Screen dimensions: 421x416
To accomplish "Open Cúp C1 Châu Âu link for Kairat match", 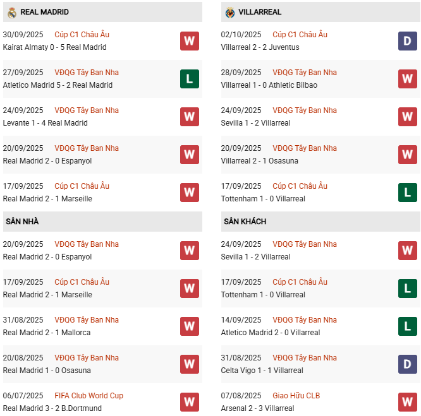I will point(82,35).
